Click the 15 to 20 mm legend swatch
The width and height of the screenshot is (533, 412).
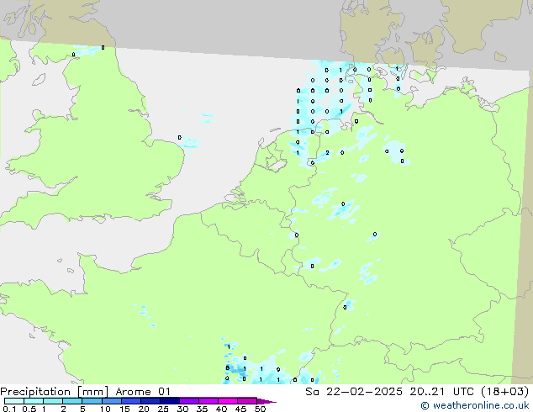click(x=131, y=401)
